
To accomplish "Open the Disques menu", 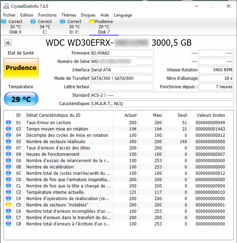I will 88,15.
